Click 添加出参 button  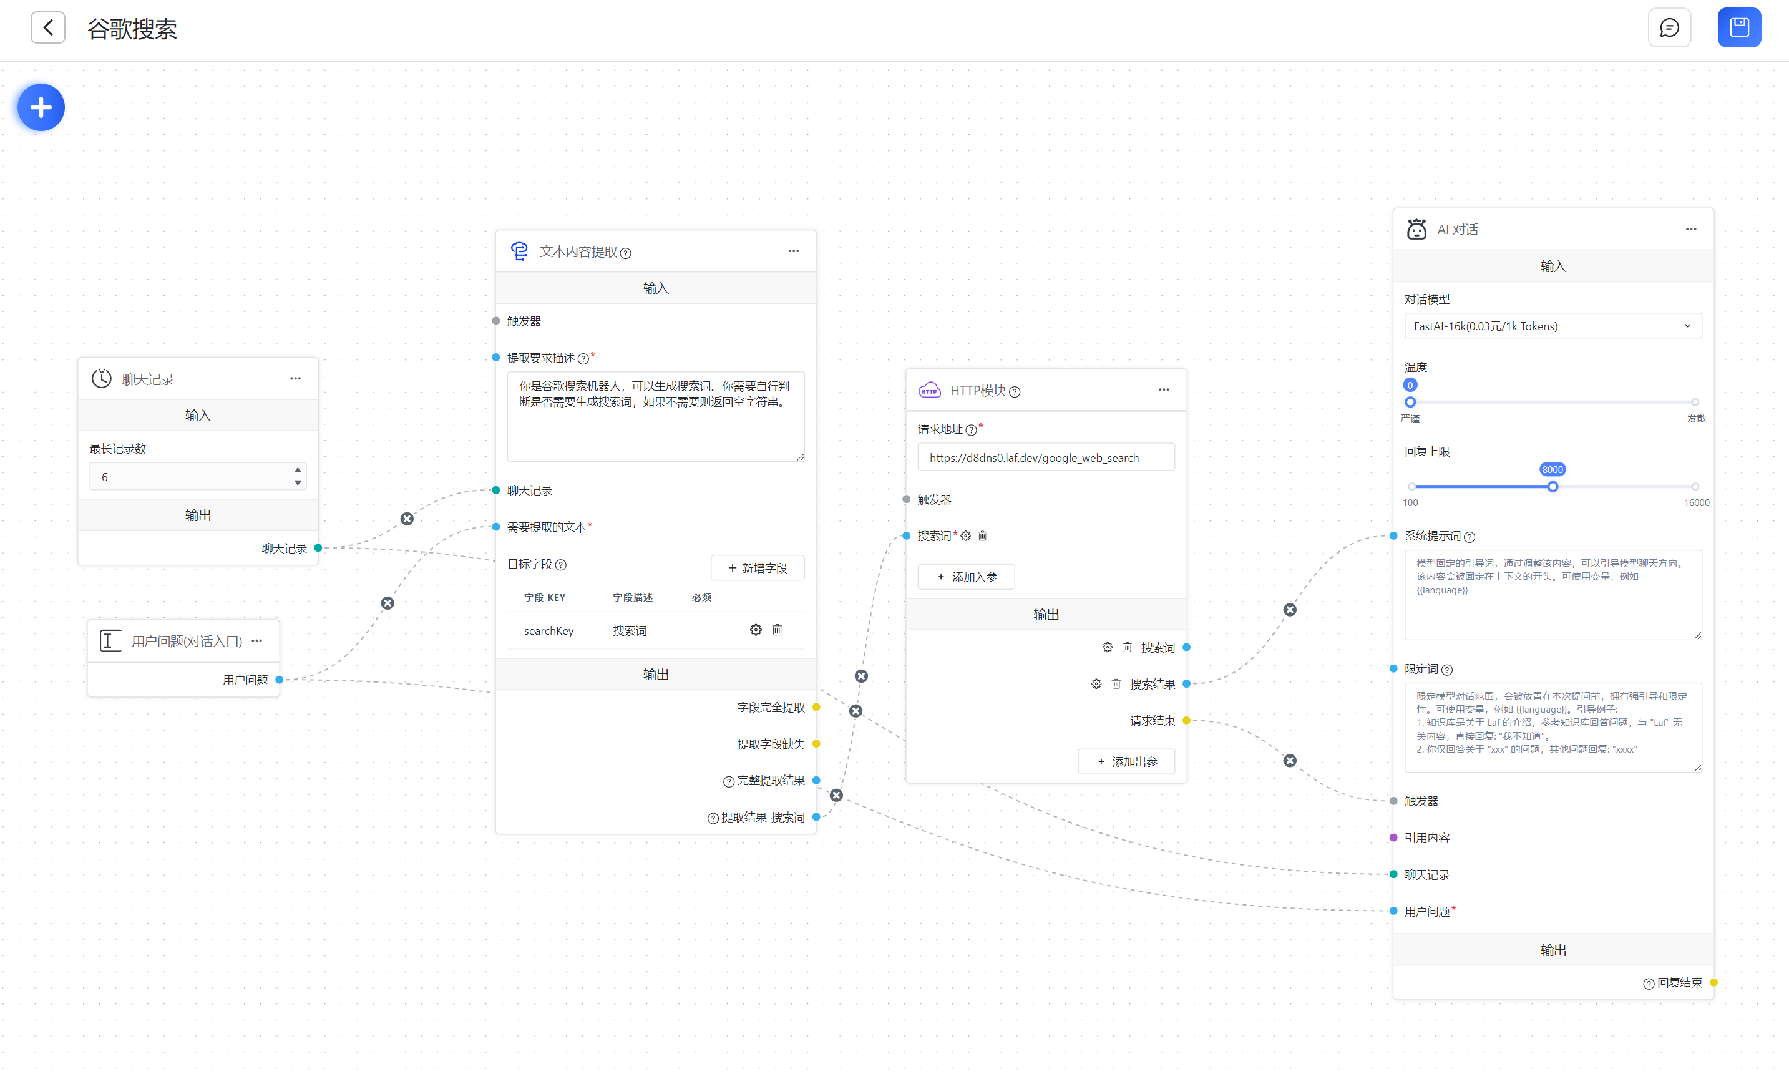[1126, 762]
